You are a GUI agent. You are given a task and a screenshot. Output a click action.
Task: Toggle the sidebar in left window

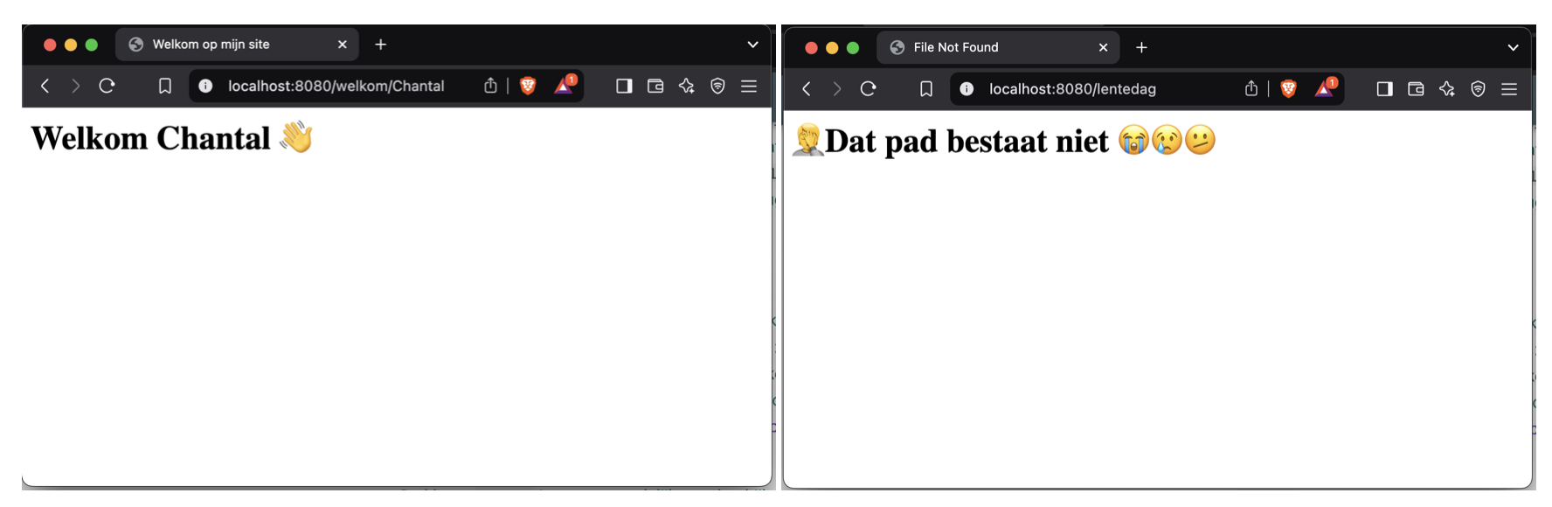pos(624,86)
